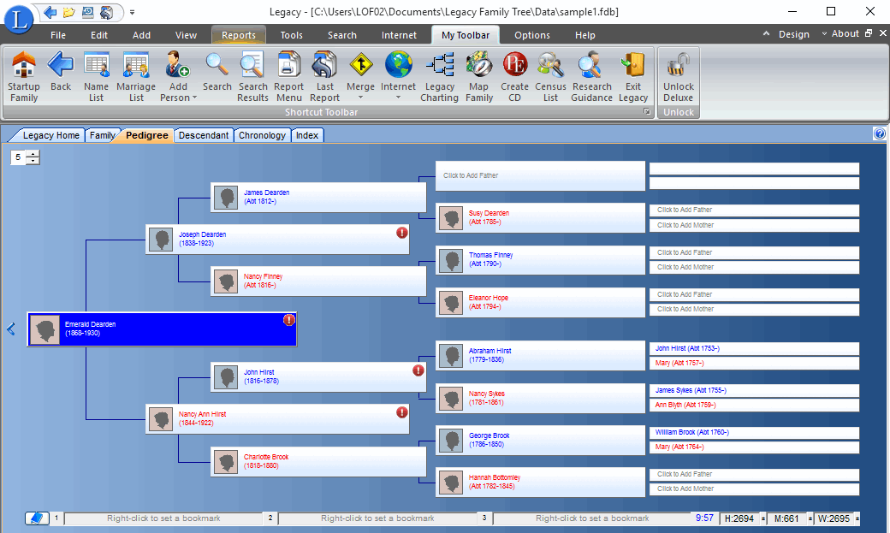Launch Legacy Charting
Viewport: 890px width, 533px height.
click(440, 77)
